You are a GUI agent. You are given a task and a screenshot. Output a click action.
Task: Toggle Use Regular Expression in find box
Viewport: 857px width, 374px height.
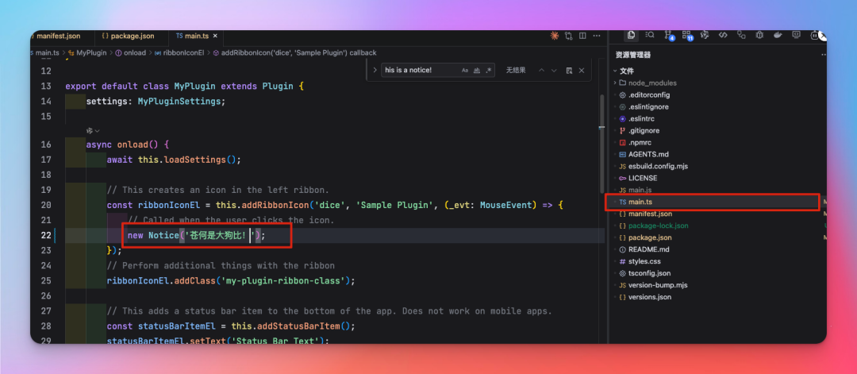(489, 71)
